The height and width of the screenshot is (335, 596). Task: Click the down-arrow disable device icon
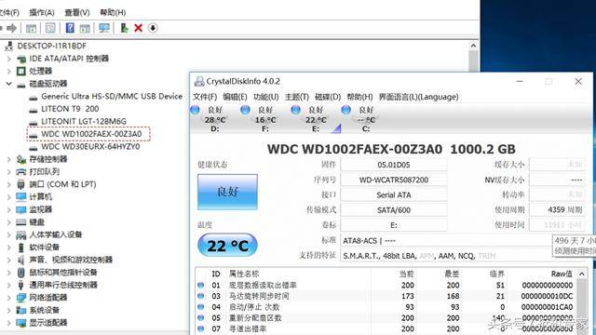pyautogui.click(x=153, y=28)
